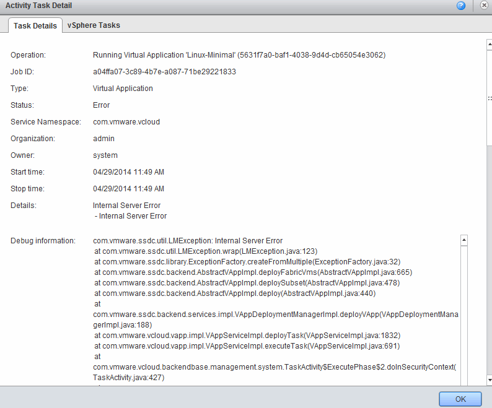Click the main panel scroll down arrow
The height and width of the screenshot is (408, 492).
[489, 379]
